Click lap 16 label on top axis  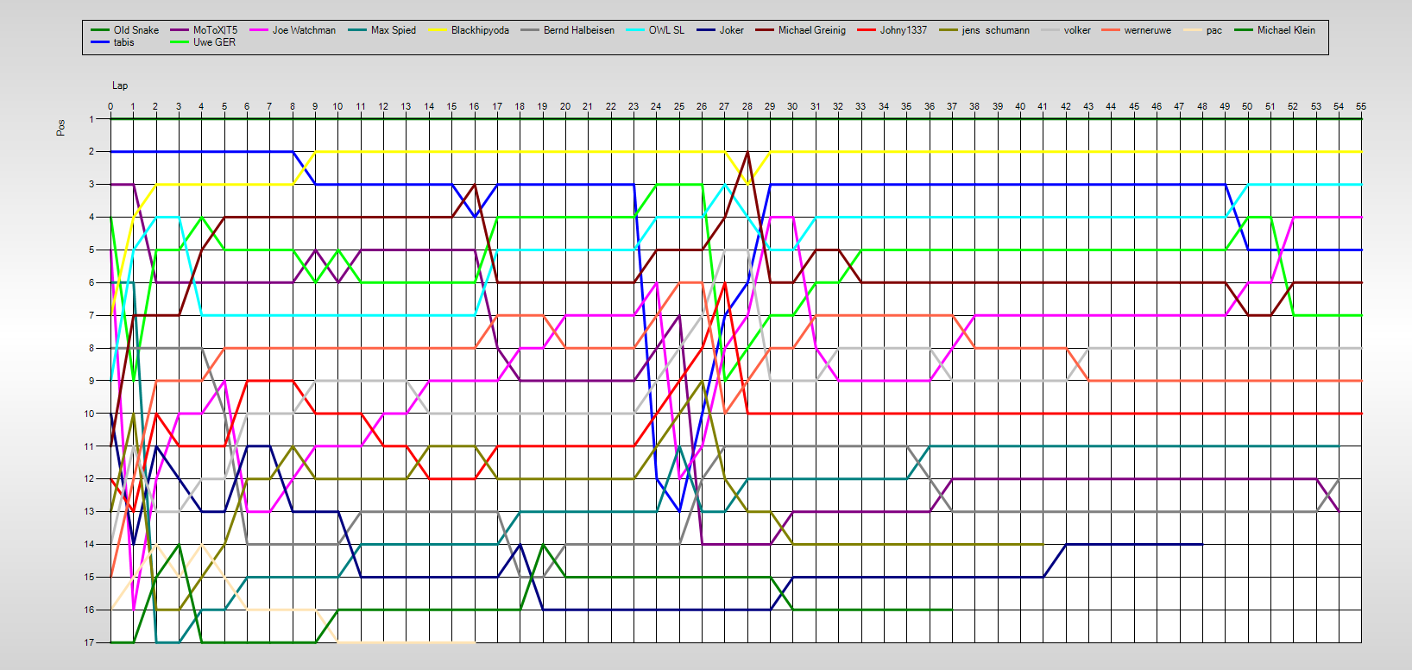click(x=475, y=106)
